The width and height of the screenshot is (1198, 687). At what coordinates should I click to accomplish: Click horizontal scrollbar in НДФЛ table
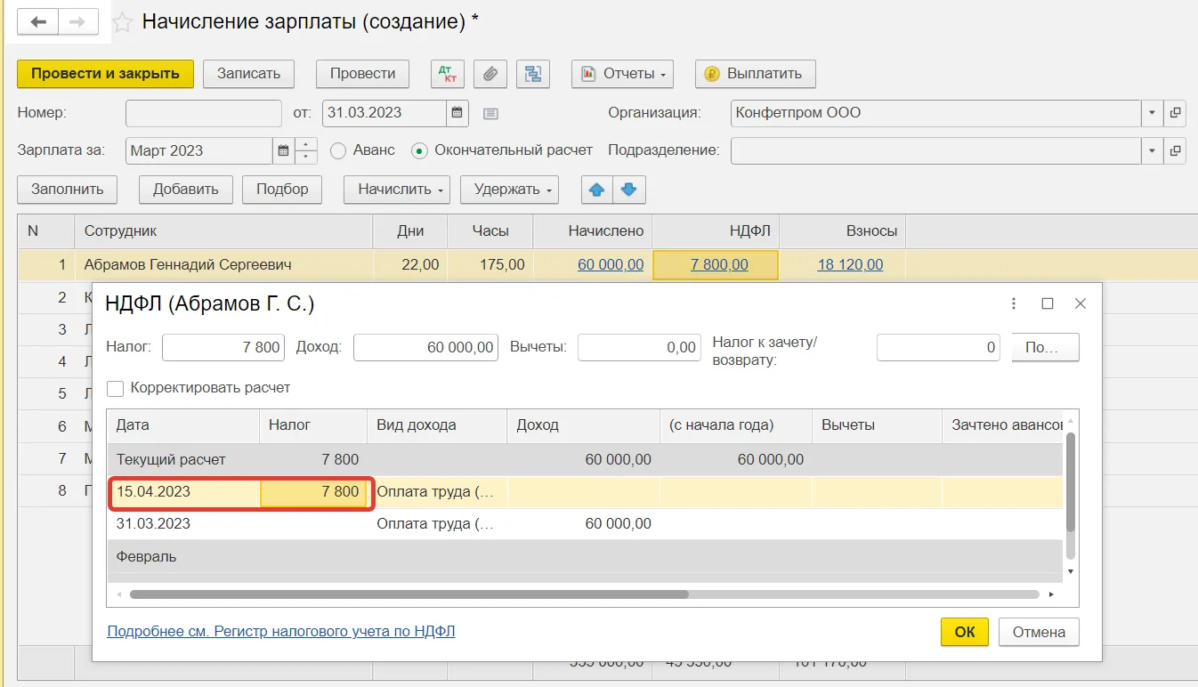pyautogui.click(x=409, y=594)
